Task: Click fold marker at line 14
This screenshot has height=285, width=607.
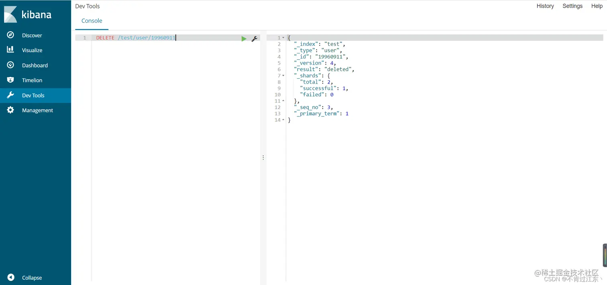Action: (x=283, y=120)
